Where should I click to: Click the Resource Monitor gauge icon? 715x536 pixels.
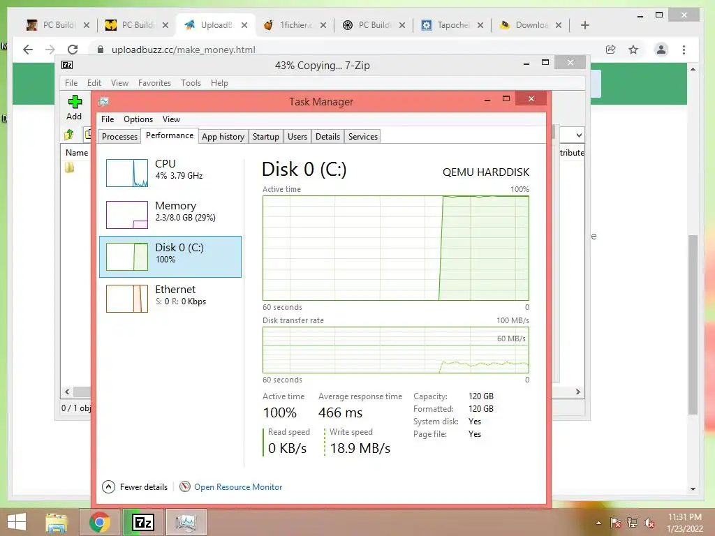tap(184, 486)
